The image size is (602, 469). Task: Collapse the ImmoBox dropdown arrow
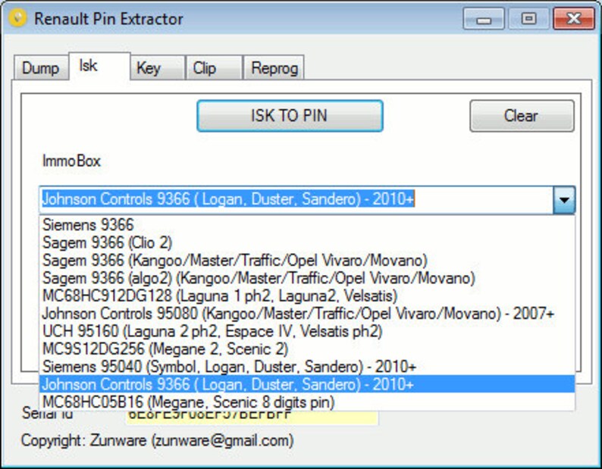(x=564, y=199)
